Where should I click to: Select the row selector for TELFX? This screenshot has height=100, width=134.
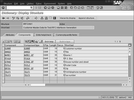pos(3,75)
